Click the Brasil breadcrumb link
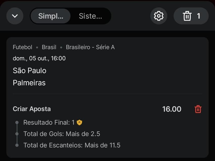 (49, 47)
